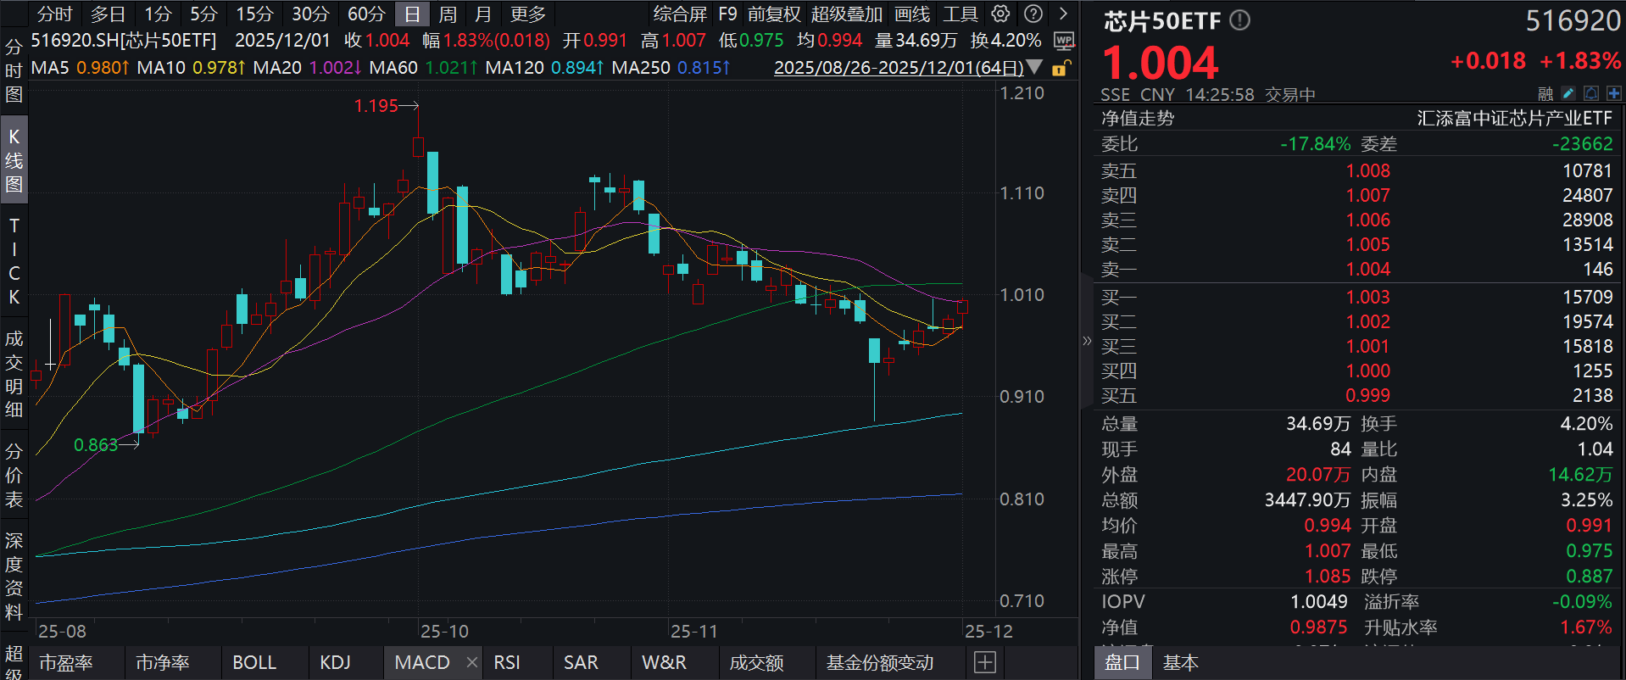Add stock to watchlist with plus icon
Viewport: 1626px width, 680px height.
1613,93
